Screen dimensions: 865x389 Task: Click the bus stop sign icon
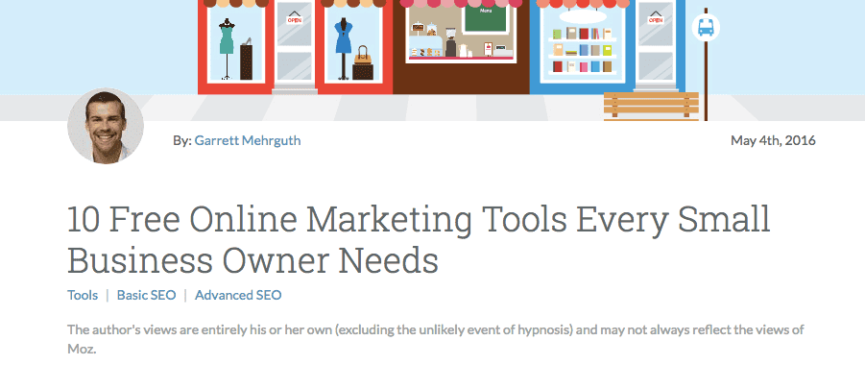(706, 27)
